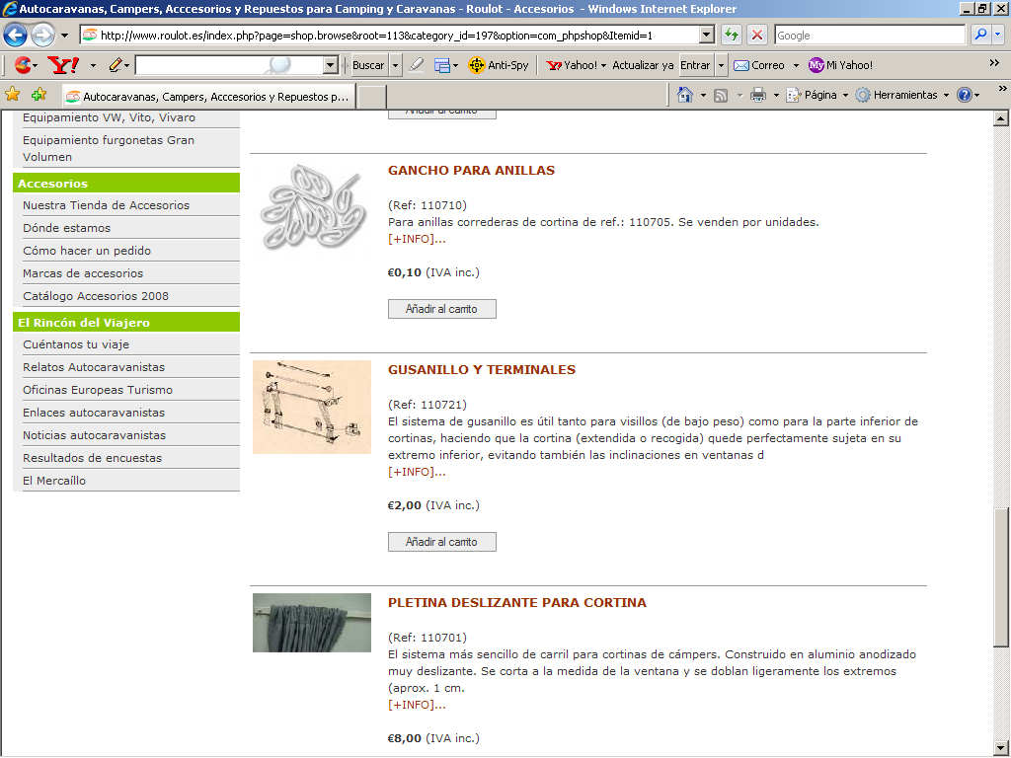
Task: Click the Pletina Deslizante curtain thumbnail
Action: pyautogui.click(x=311, y=623)
